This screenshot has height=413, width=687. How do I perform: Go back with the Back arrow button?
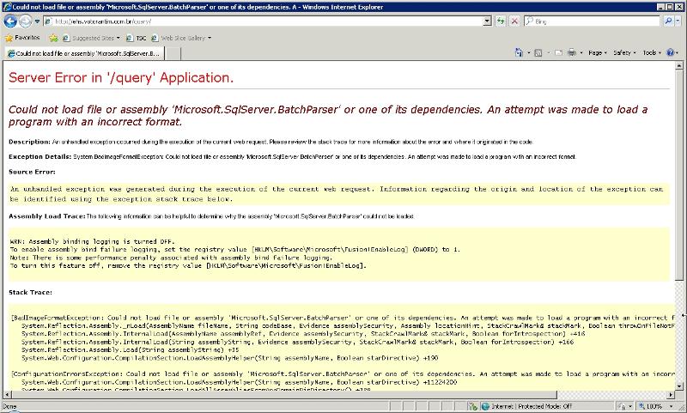point(10,21)
